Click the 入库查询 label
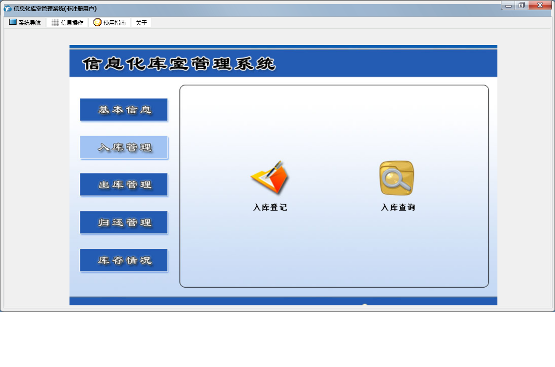Image resolution: width=555 pixels, height=367 pixels. pos(398,207)
